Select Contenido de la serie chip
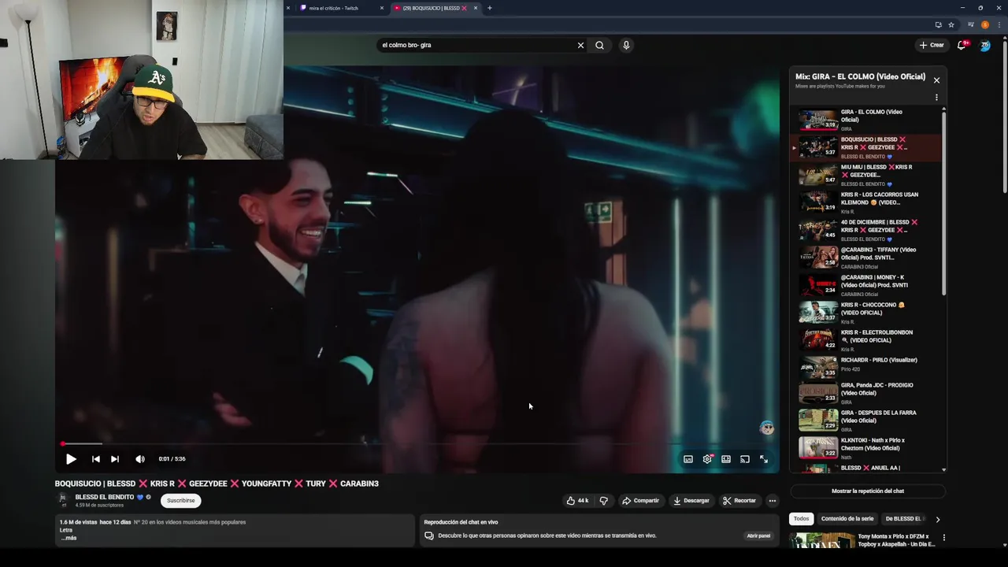This screenshot has height=567, width=1008. pos(847,519)
